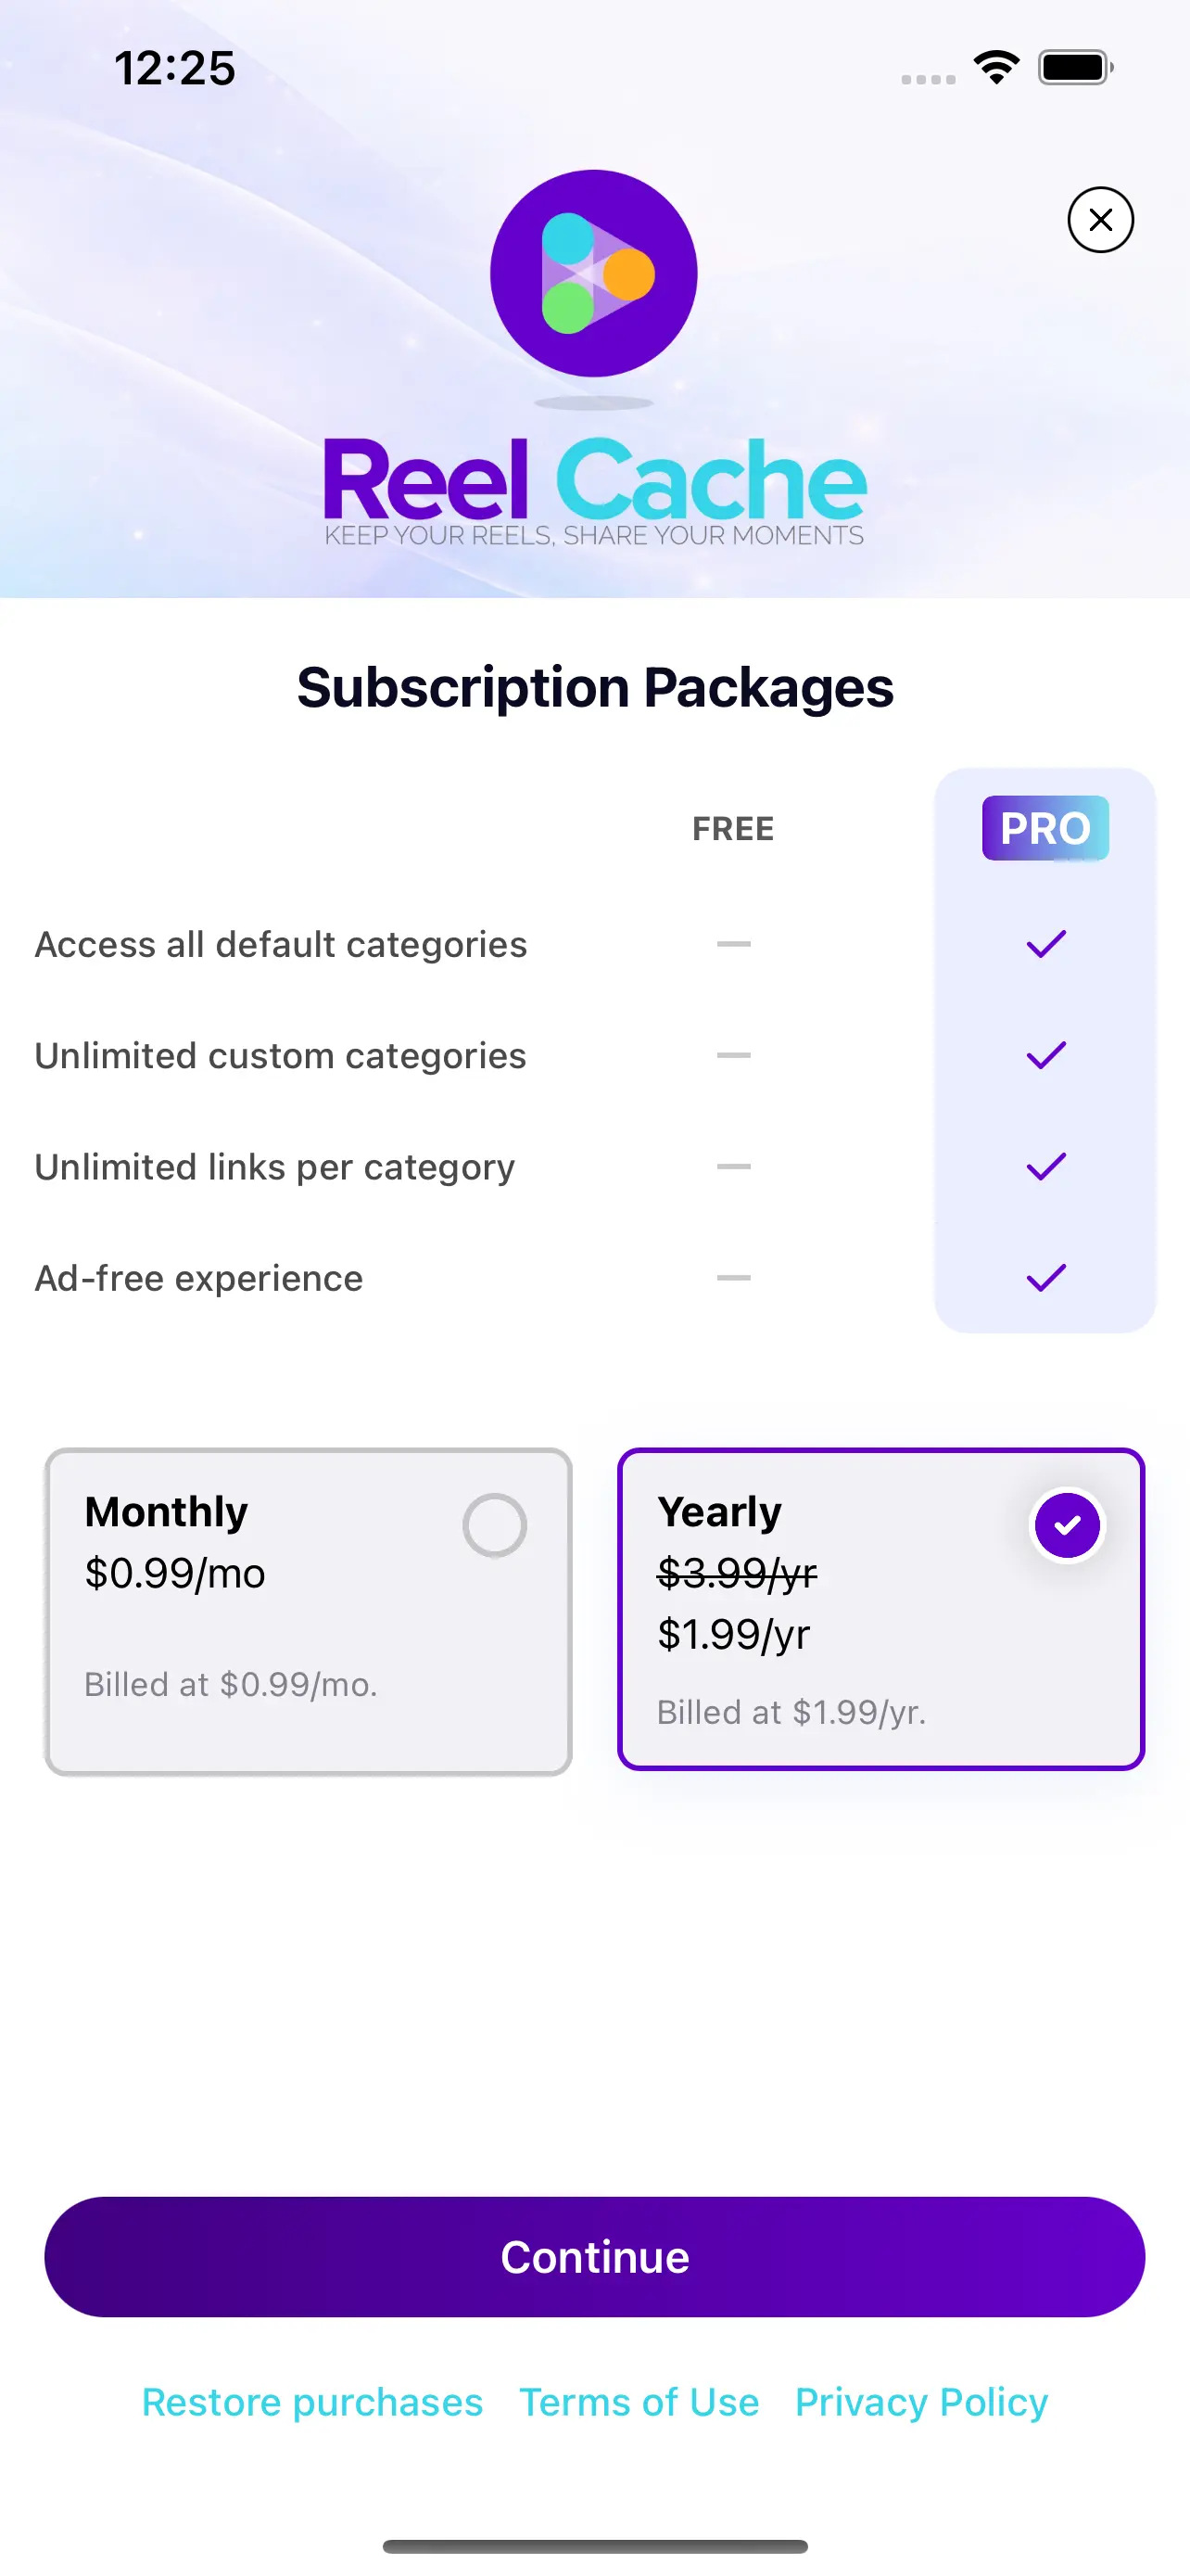Select the Monthly radio button
This screenshot has width=1190, height=2576.
coord(495,1525)
